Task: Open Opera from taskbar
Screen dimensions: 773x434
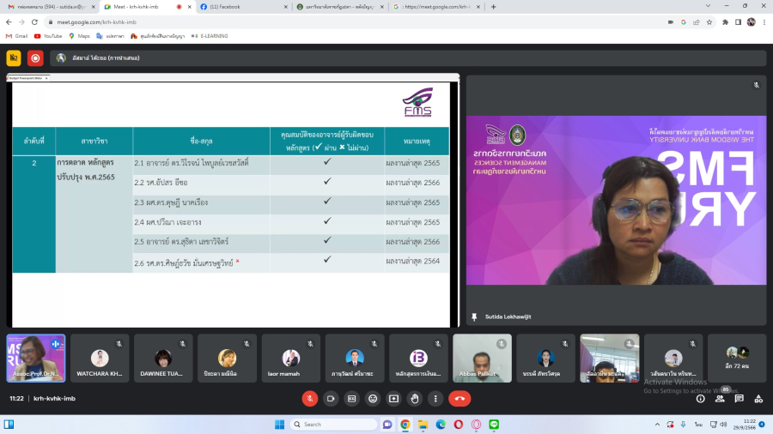Action: click(459, 425)
